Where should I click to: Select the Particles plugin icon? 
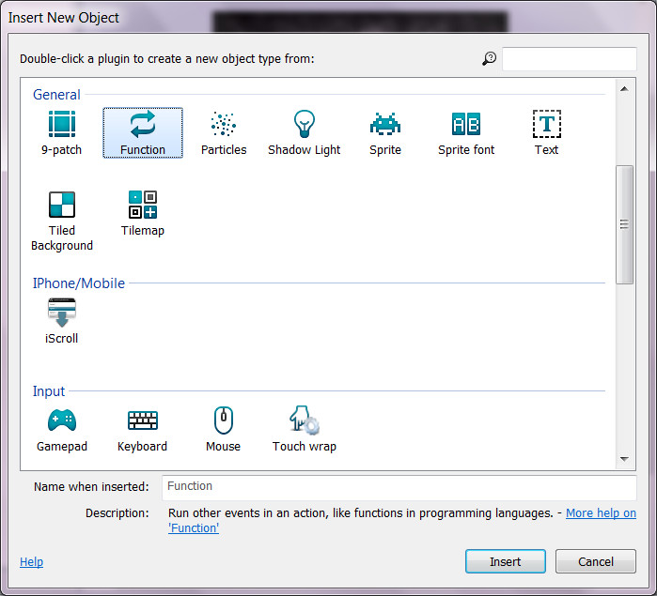tap(224, 125)
